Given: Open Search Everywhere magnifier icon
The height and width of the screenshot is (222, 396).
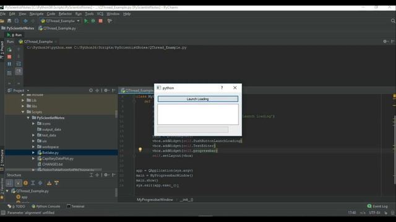Looking at the screenshot, I should coord(393,21).
